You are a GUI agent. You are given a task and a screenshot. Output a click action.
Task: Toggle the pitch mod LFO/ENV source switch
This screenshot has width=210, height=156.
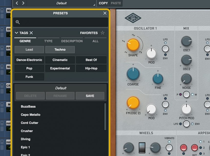point(186,124)
